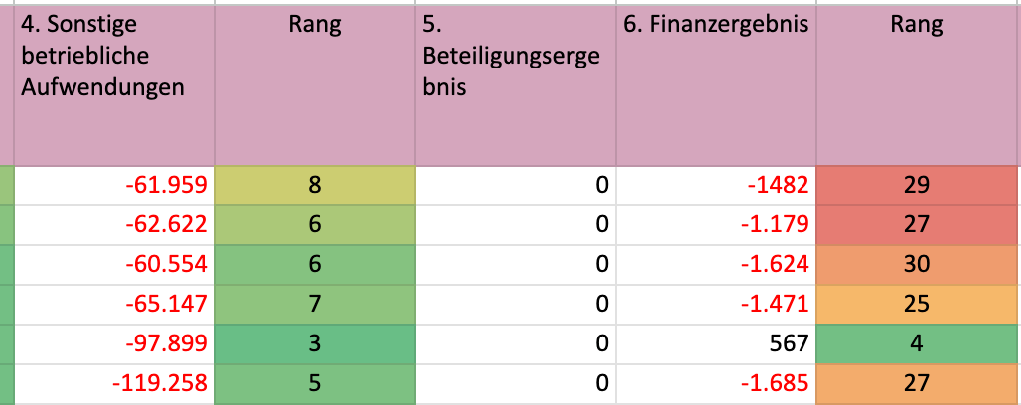The image size is (1021, 405).
Task: Select the cell showing -119.258
Action: tap(114, 383)
